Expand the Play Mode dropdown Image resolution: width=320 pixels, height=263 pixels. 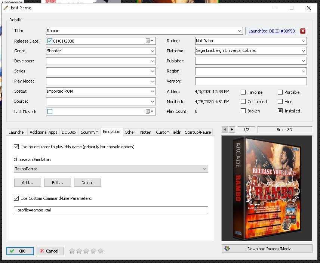pyautogui.click(x=153, y=81)
